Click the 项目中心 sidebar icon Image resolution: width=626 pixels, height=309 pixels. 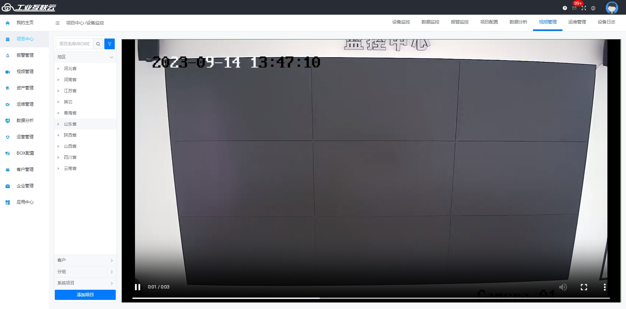[x=7, y=39]
